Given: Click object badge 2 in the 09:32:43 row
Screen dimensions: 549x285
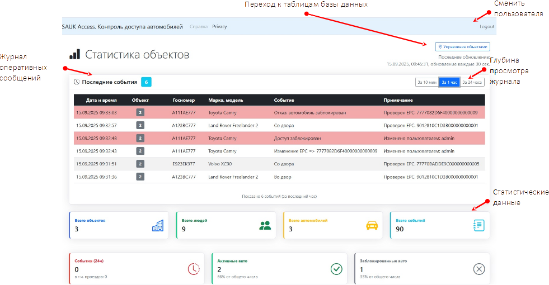Looking at the screenshot, I should coord(140,151).
